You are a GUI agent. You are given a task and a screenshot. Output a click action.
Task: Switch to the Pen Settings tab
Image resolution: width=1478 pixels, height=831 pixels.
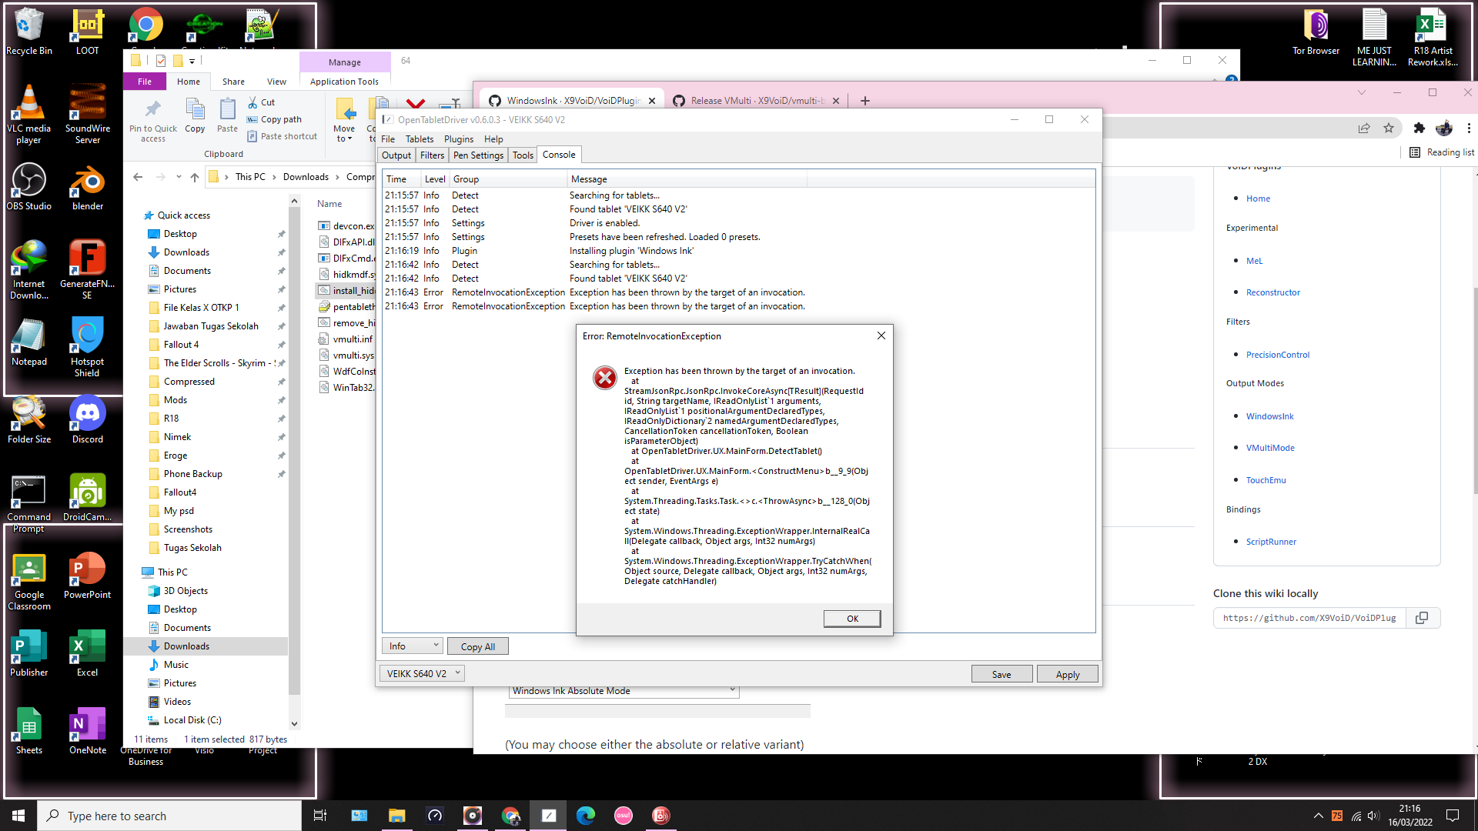(x=478, y=155)
